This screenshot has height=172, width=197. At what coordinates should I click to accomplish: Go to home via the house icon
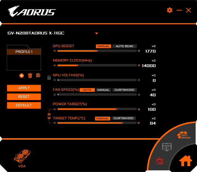tap(186, 161)
